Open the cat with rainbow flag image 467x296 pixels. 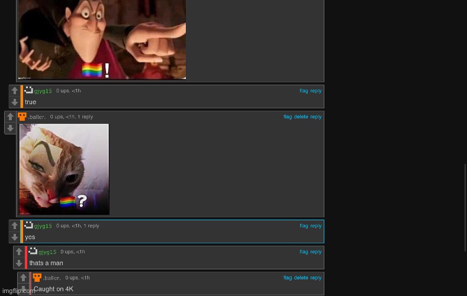click(x=64, y=169)
